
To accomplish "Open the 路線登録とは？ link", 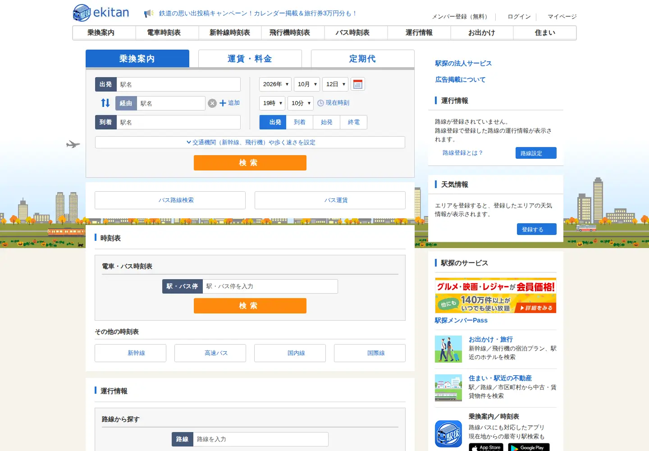I will pos(462,153).
